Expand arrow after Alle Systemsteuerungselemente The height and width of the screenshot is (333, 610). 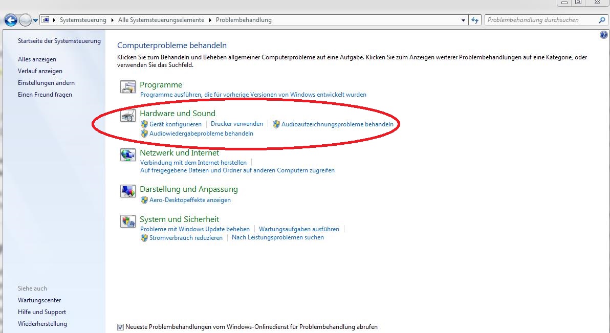click(210, 20)
